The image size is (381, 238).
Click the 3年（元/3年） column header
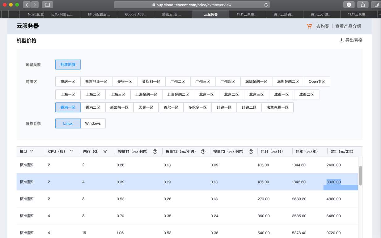coord(342,152)
